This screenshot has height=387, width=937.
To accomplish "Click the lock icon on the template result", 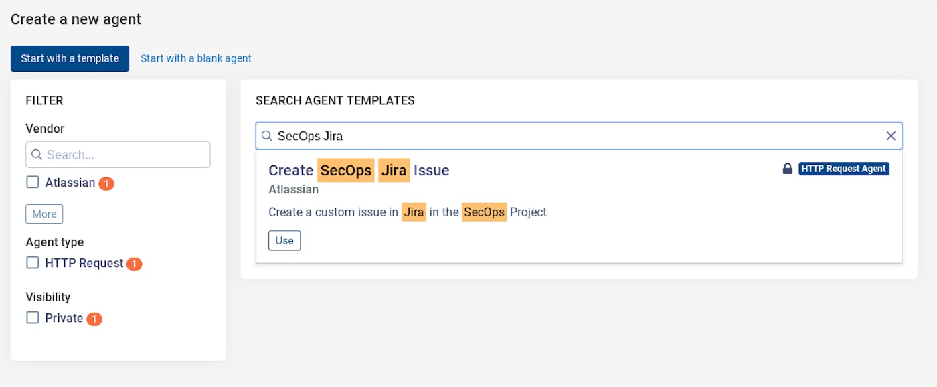I will (x=788, y=169).
